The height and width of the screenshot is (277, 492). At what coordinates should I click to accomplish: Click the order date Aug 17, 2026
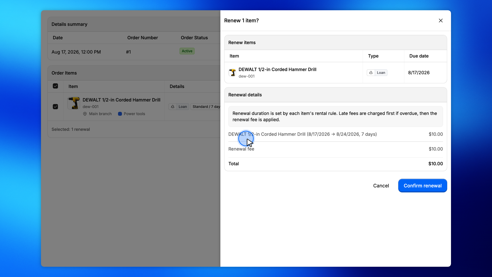click(x=76, y=52)
